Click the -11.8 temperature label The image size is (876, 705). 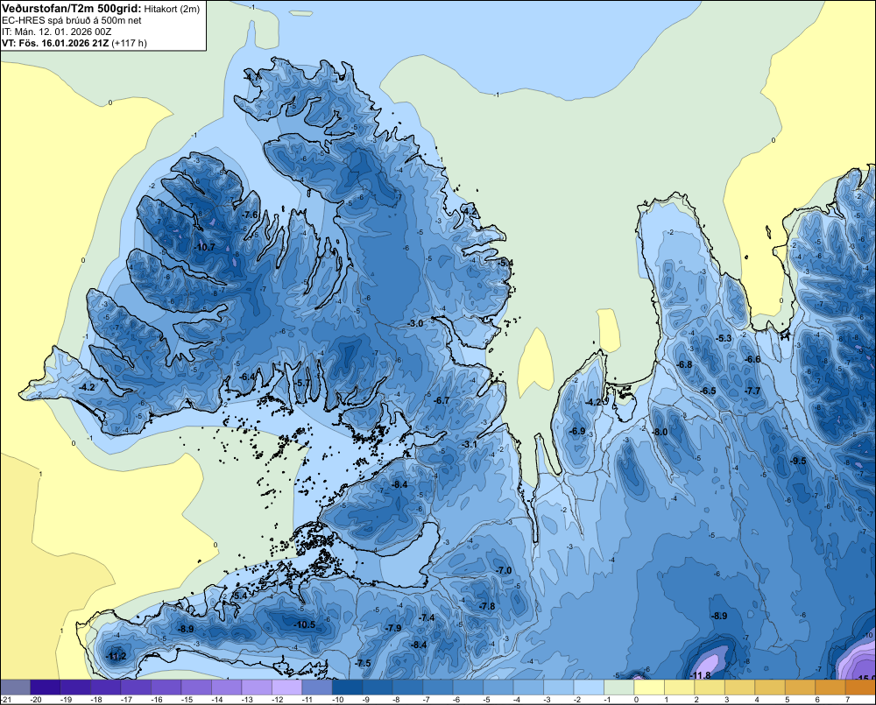coord(701,675)
